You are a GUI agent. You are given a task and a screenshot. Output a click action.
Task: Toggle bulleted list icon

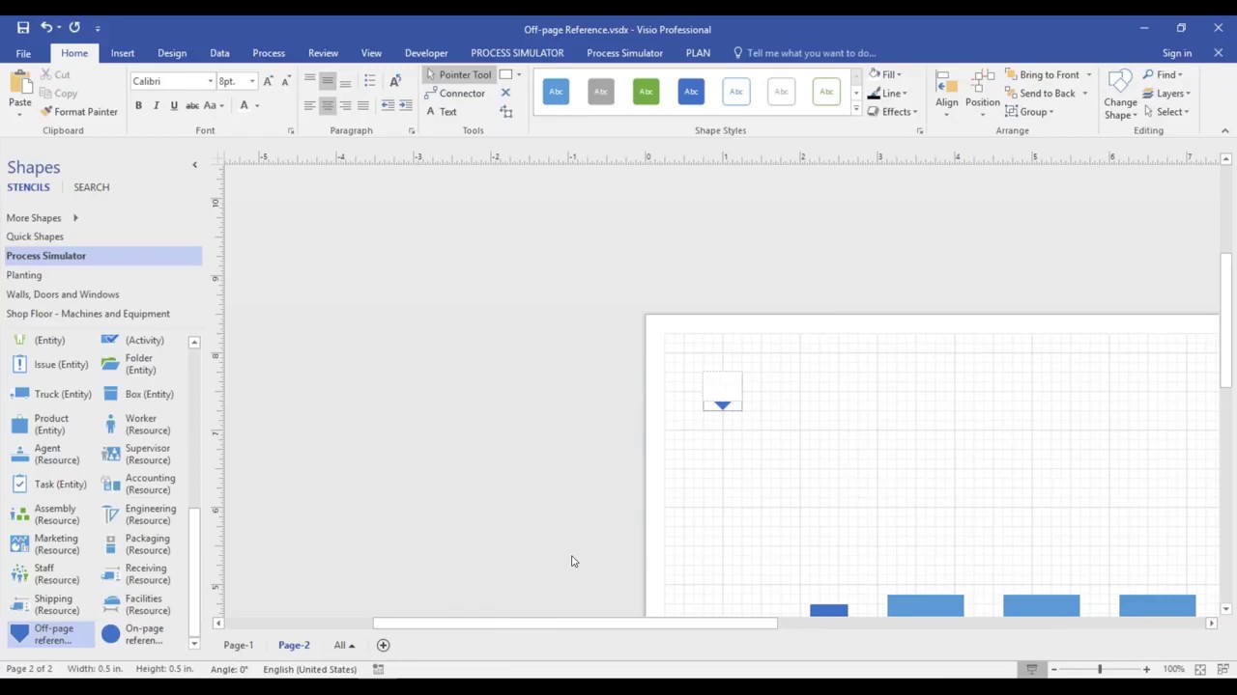(x=370, y=81)
